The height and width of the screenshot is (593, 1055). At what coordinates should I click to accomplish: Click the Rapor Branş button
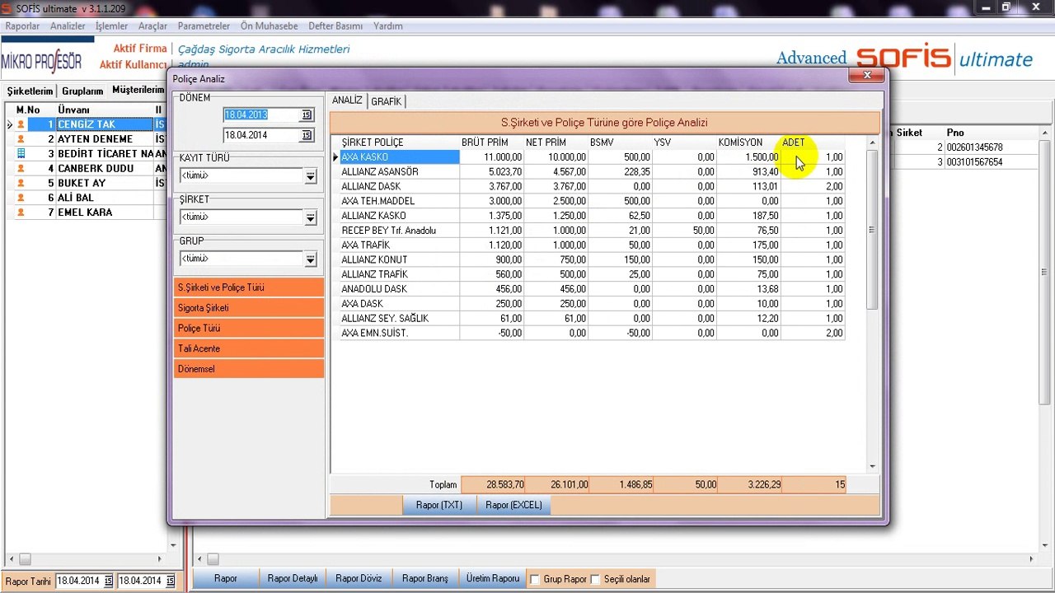pos(425,579)
